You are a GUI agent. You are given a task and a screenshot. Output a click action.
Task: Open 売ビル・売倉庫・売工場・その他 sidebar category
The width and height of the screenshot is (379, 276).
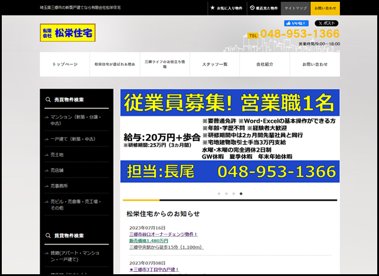[76, 205]
